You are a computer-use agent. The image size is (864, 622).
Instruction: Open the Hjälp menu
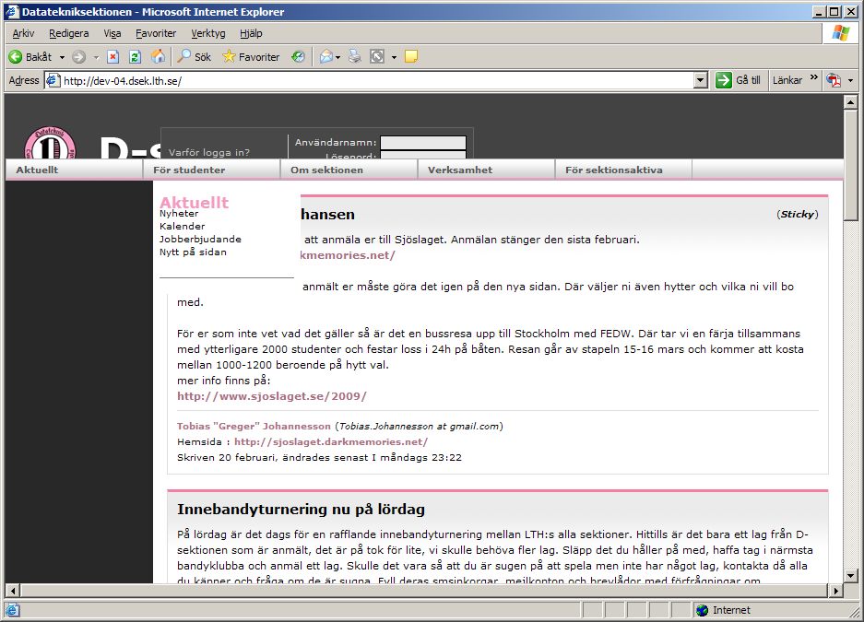[x=251, y=33]
